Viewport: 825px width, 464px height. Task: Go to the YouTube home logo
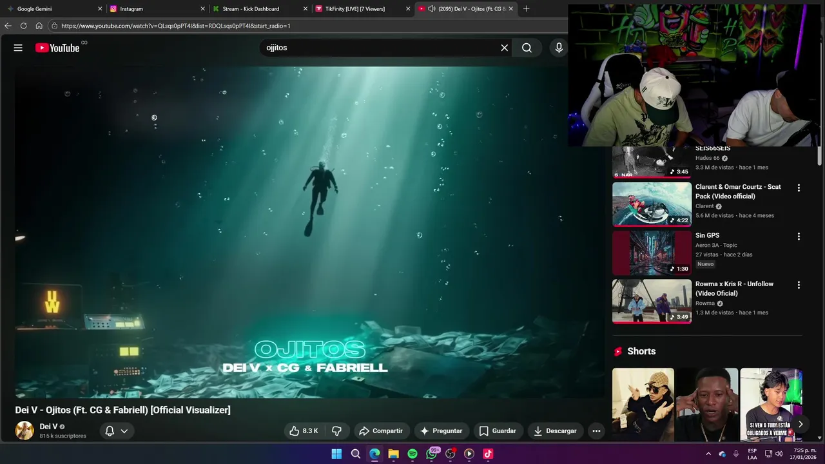tap(57, 48)
